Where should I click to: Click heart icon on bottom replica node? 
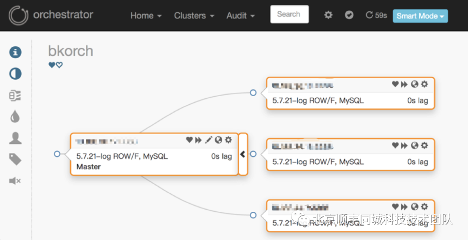pos(395,206)
